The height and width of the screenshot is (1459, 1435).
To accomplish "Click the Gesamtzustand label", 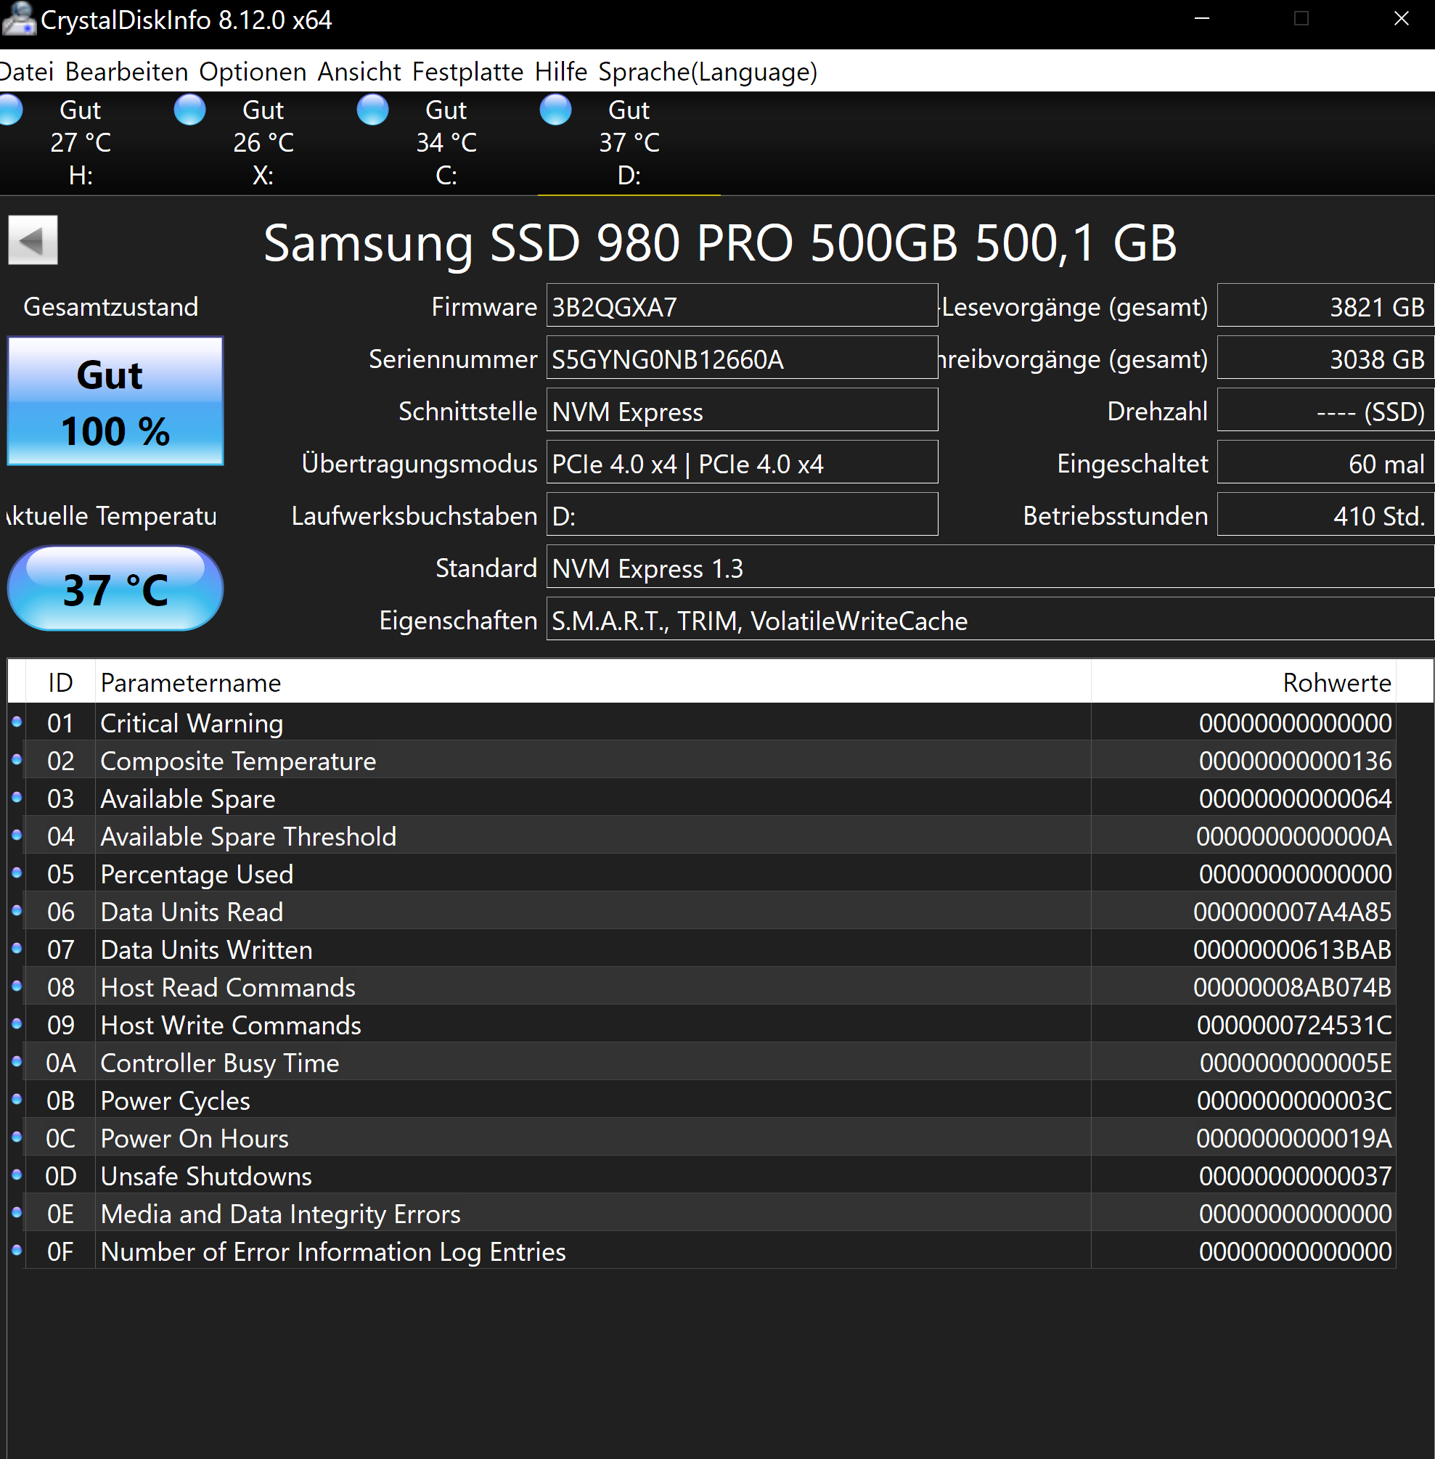I will pyautogui.click(x=111, y=307).
